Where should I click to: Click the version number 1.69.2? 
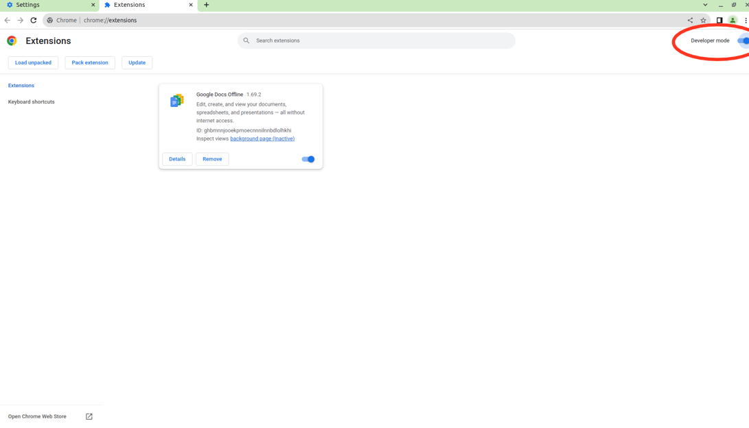[x=253, y=95]
